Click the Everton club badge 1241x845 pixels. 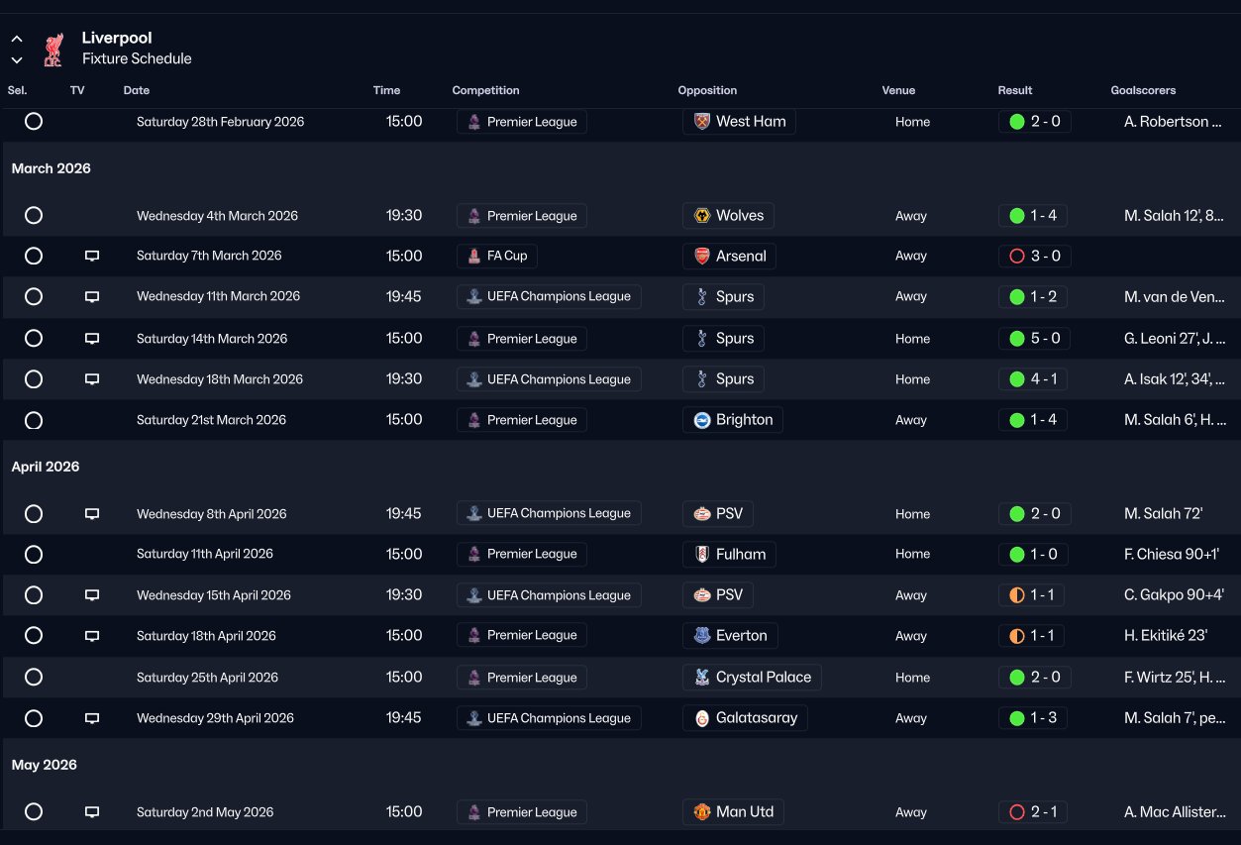(702, 636)
